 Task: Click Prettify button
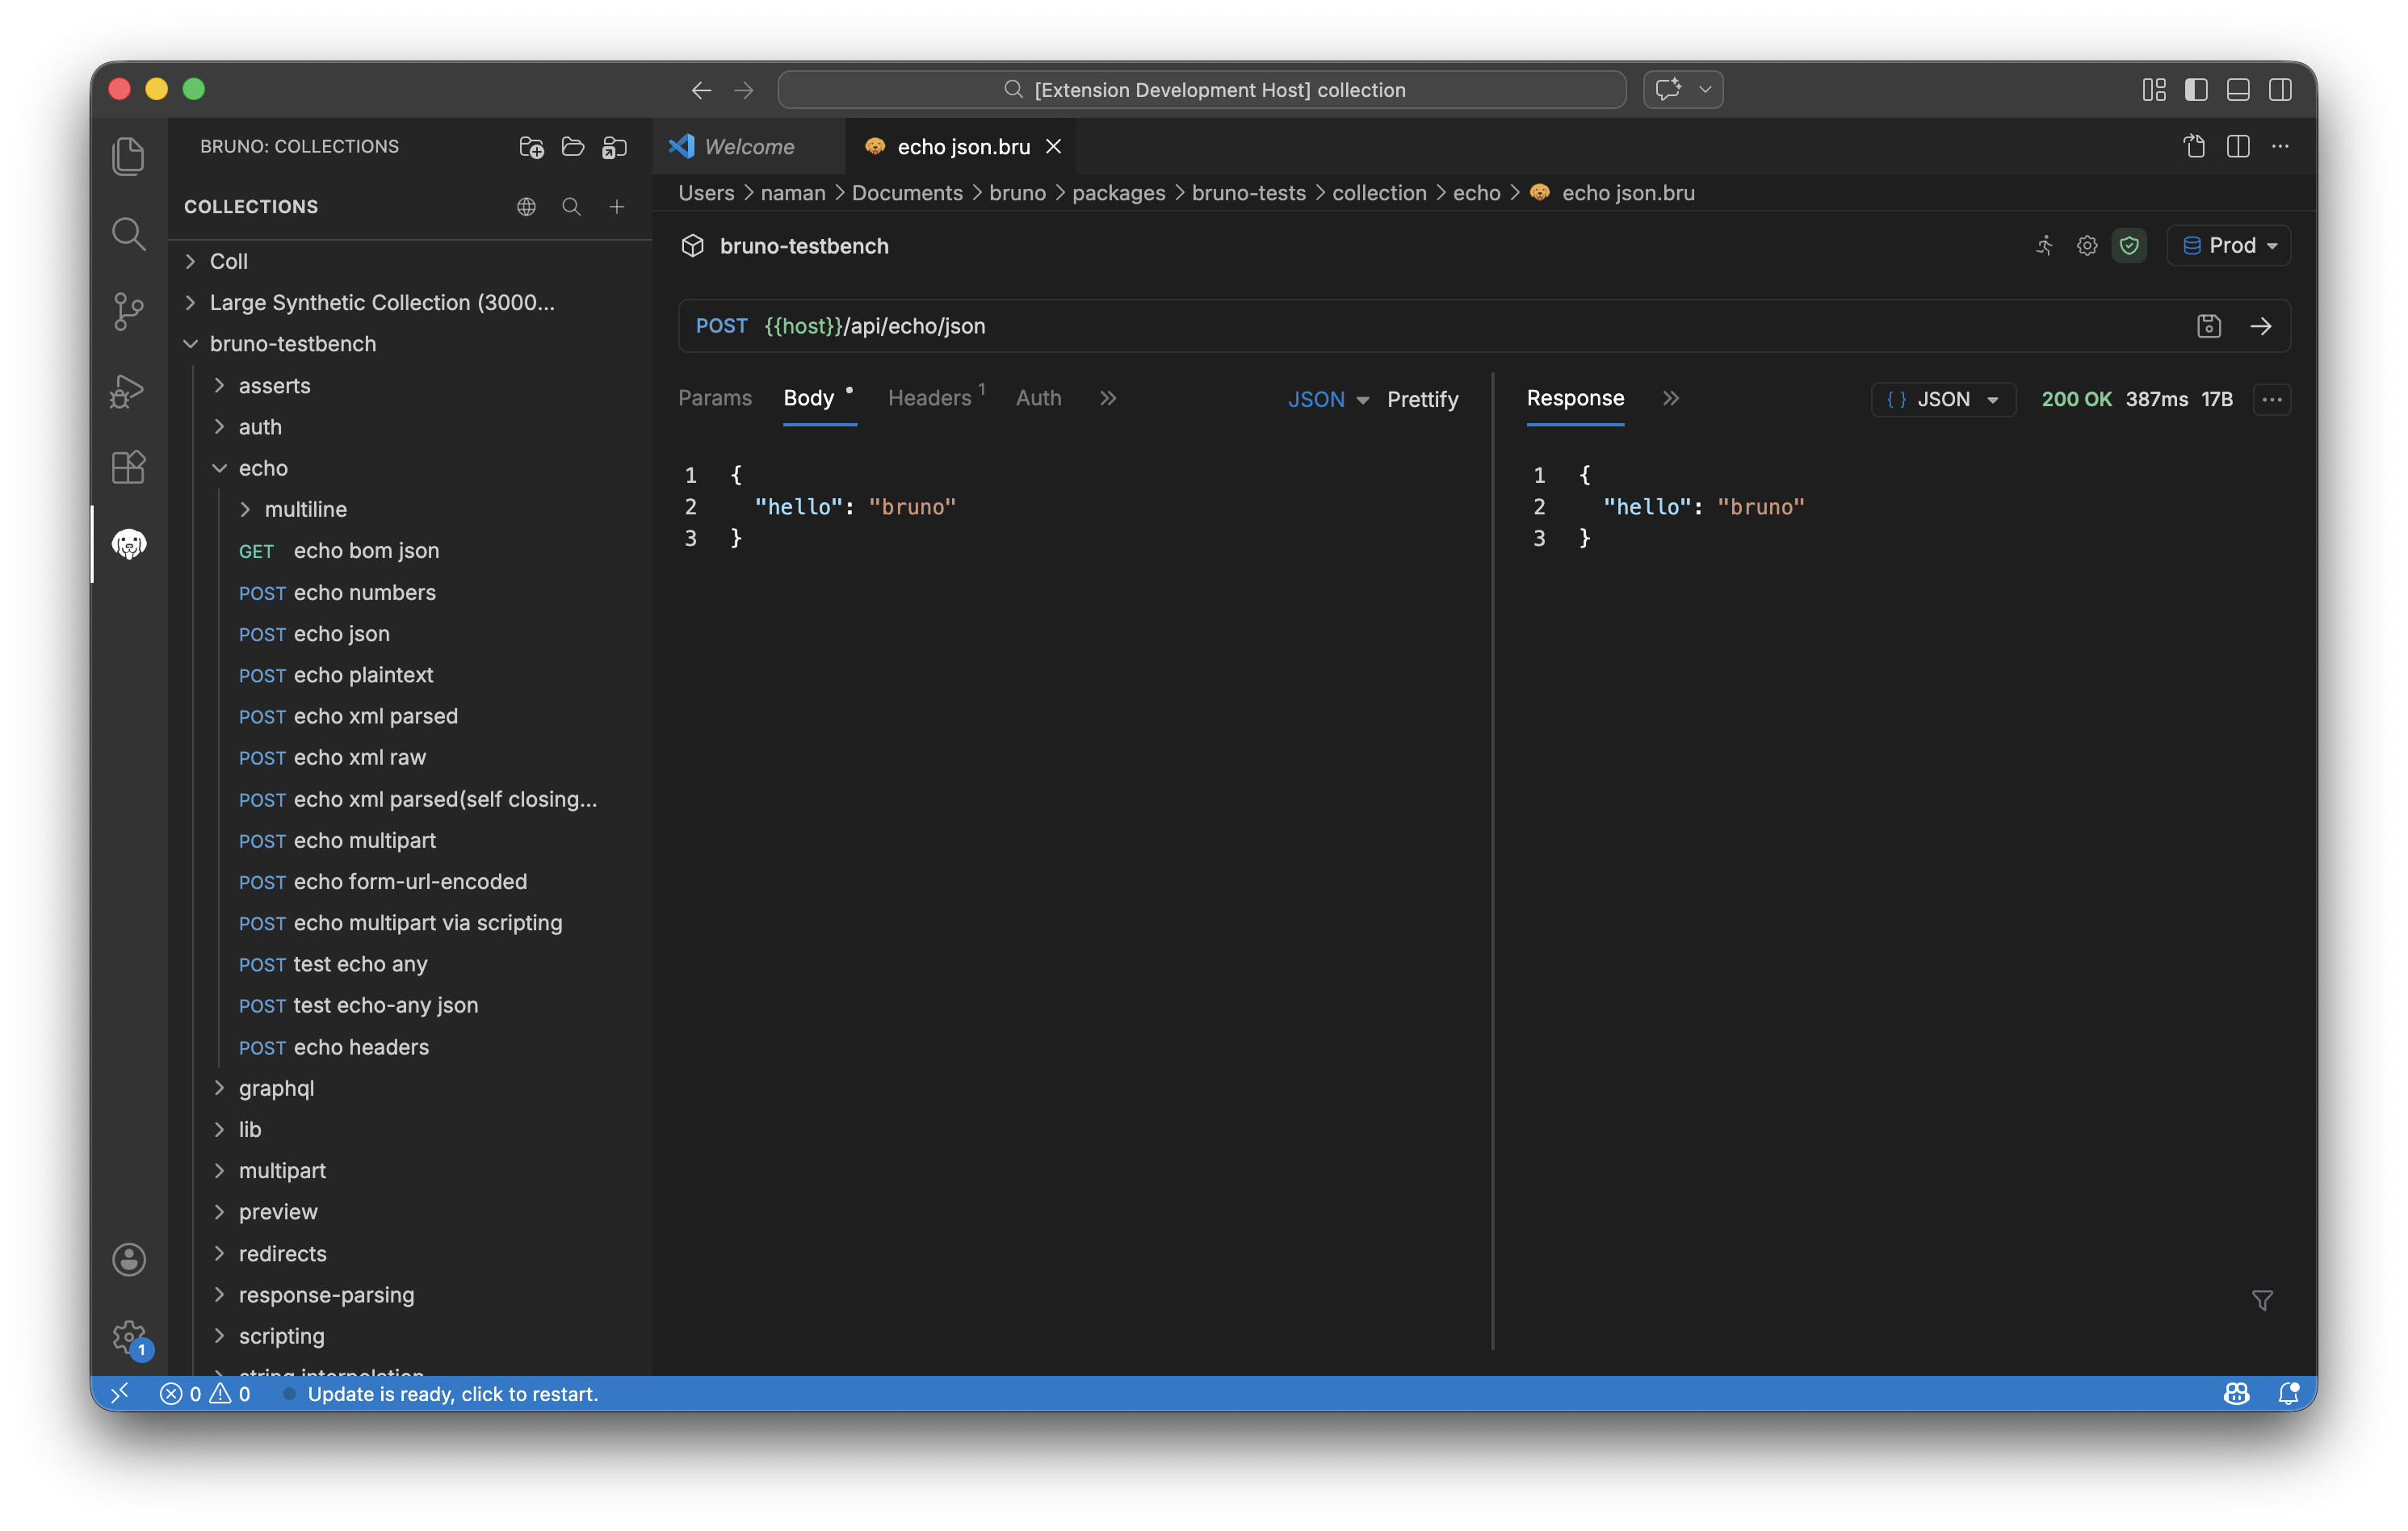tap(1422, 399)
